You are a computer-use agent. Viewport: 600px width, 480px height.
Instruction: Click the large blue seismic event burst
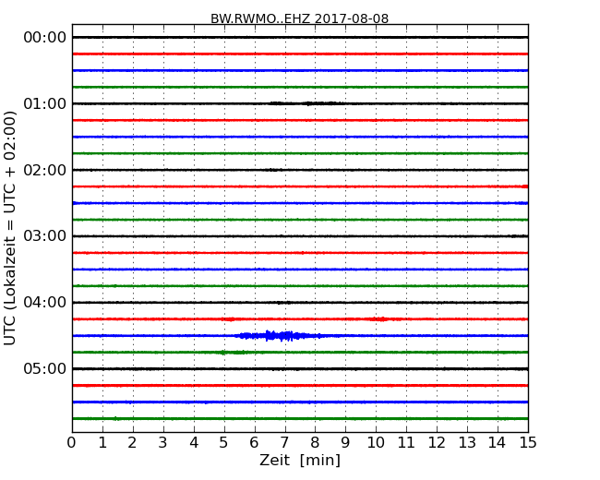tap(282, 336)
